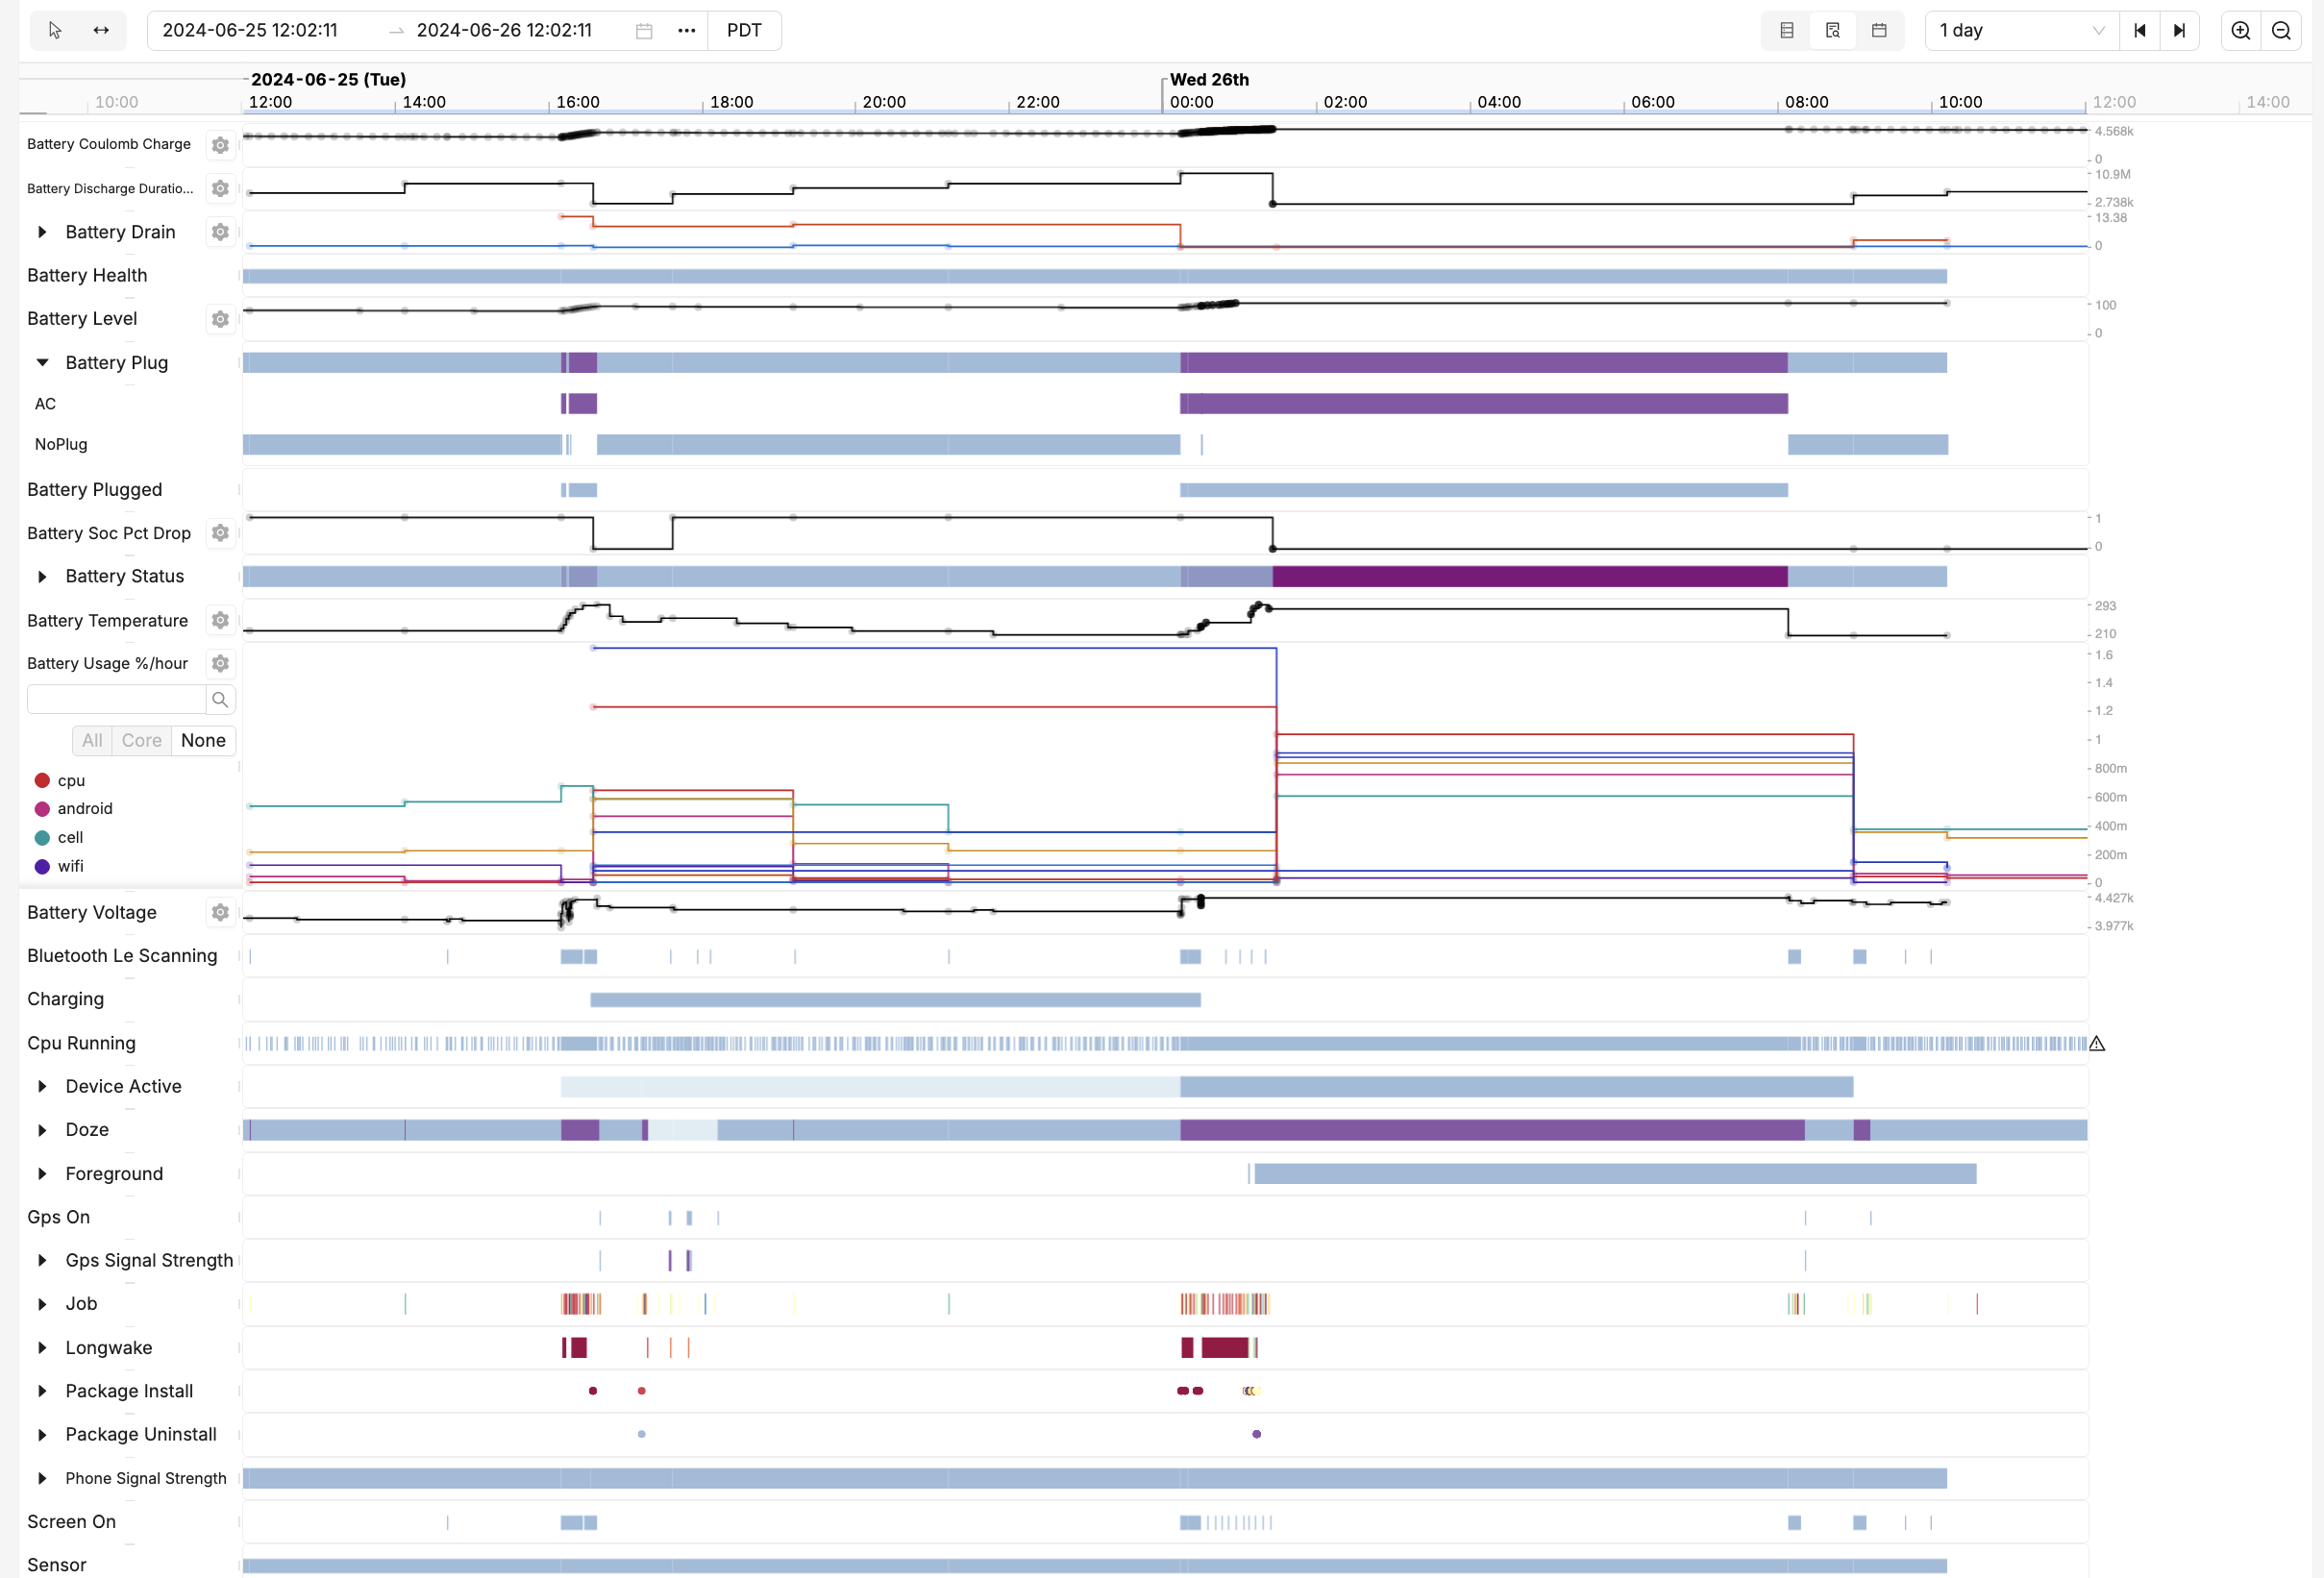Viewport: 2324px width, 1578px height.
Task: Open Battery Drain settings gear
Action: point(220,232)
